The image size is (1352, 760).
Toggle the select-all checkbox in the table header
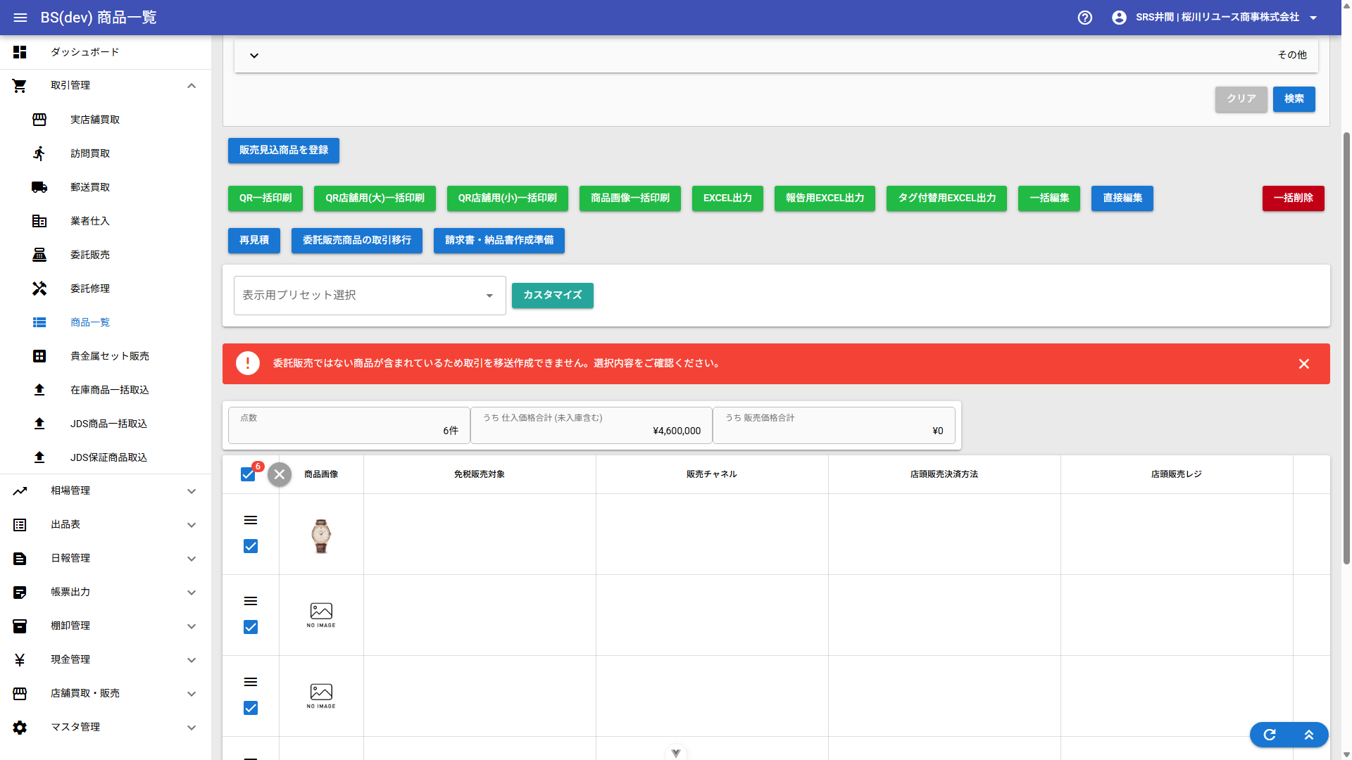248,474
